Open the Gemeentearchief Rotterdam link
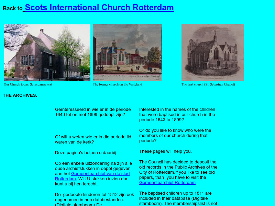 (x=167, y=182)
